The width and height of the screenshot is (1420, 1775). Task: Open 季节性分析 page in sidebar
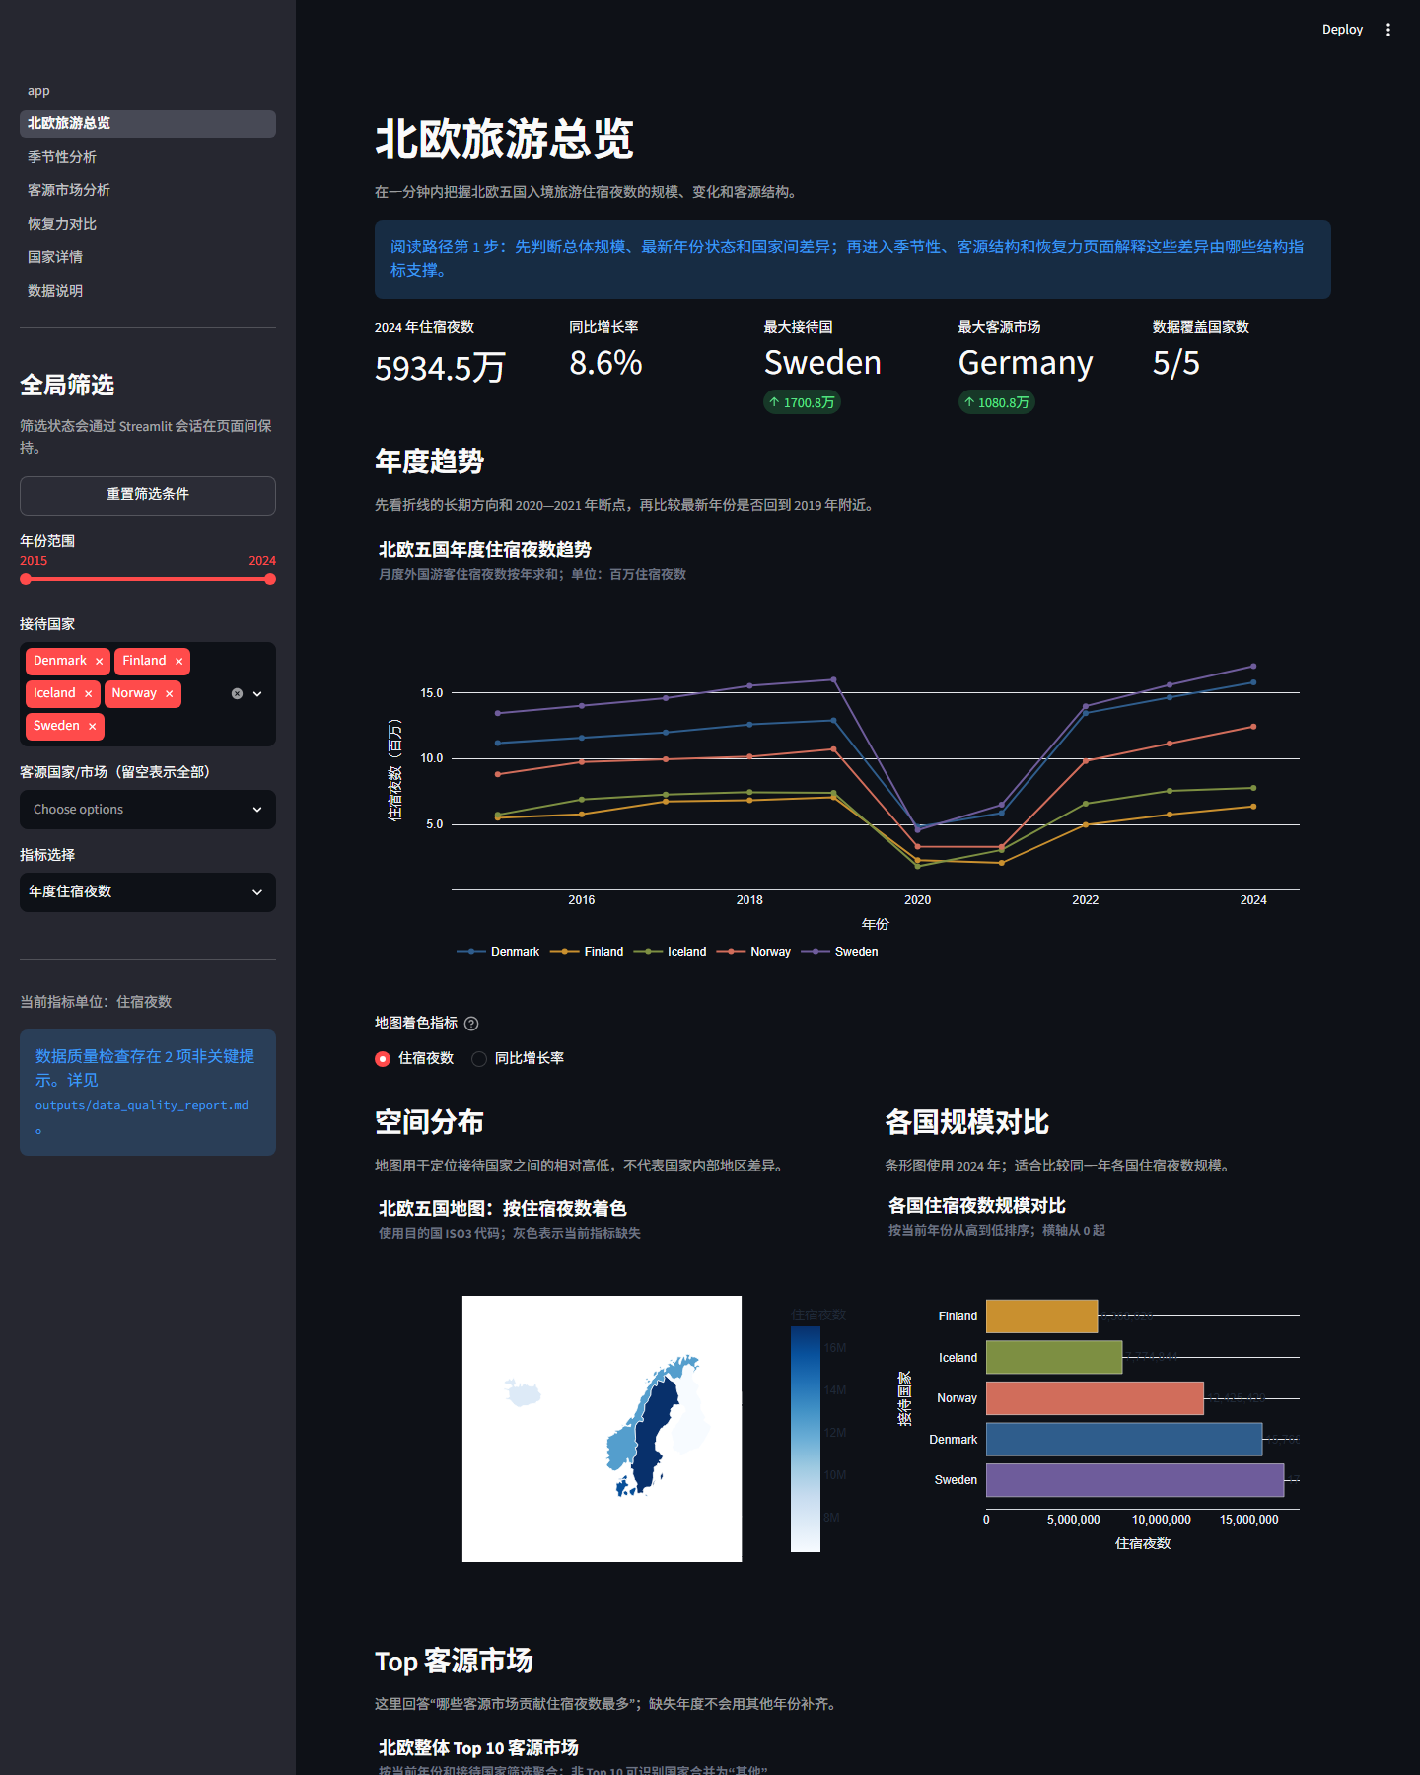148,158
